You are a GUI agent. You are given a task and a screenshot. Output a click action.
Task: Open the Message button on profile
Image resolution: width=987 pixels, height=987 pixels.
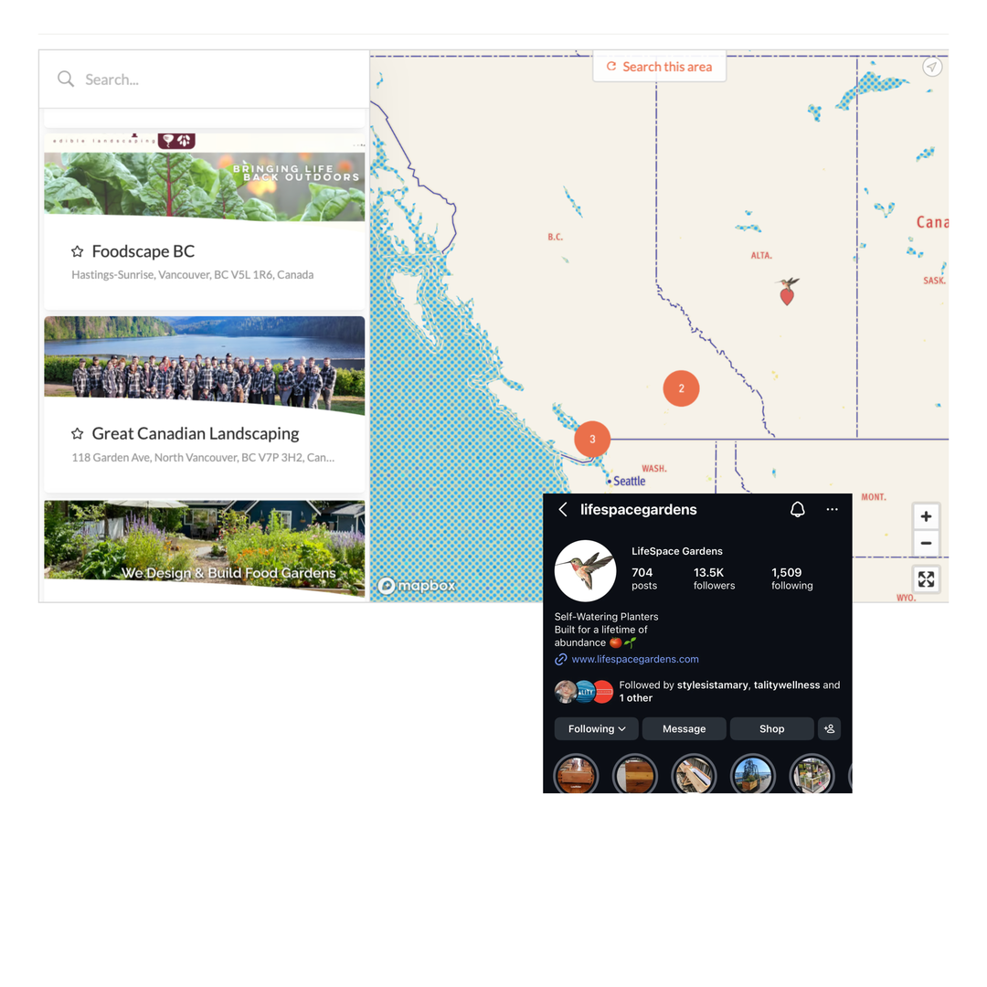685,729
